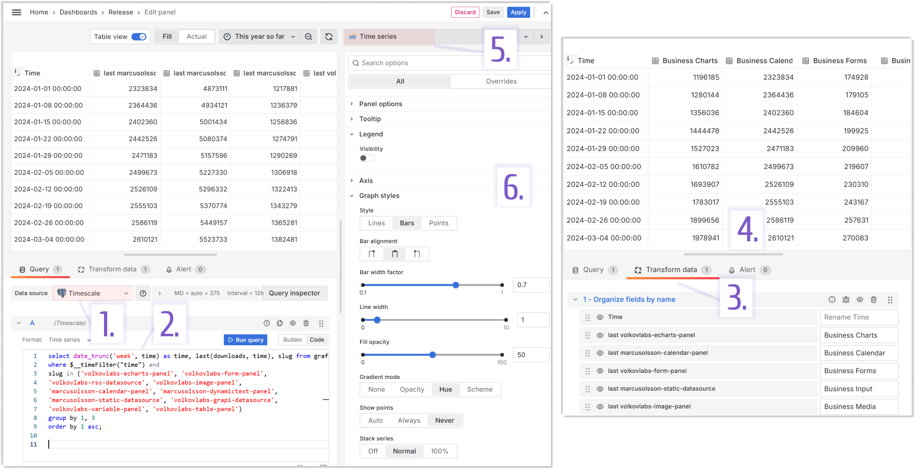Toggle the Table view switch
Image resolution: width=915 pixels, height=469 pixels.
click(x=139, y=37)
